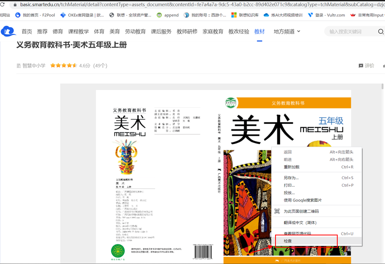Screen dimensions: 385x264
Task: Open the 课程教学 nav item
Action: [78, 32]
